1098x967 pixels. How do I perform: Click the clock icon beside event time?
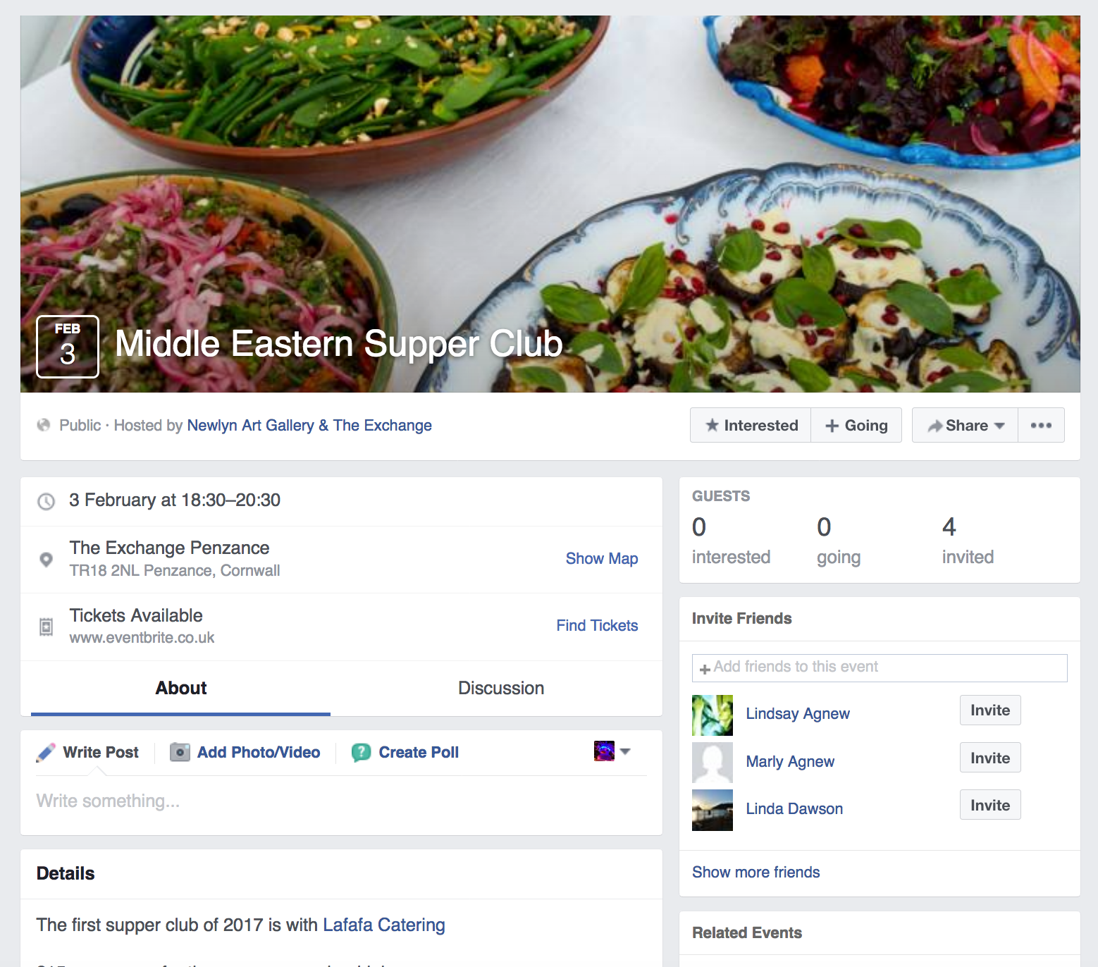click(47, 501)
